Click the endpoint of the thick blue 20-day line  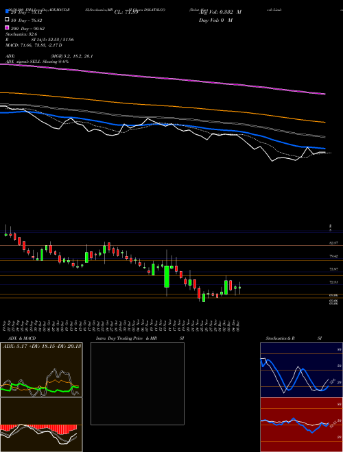click(324, 149)
